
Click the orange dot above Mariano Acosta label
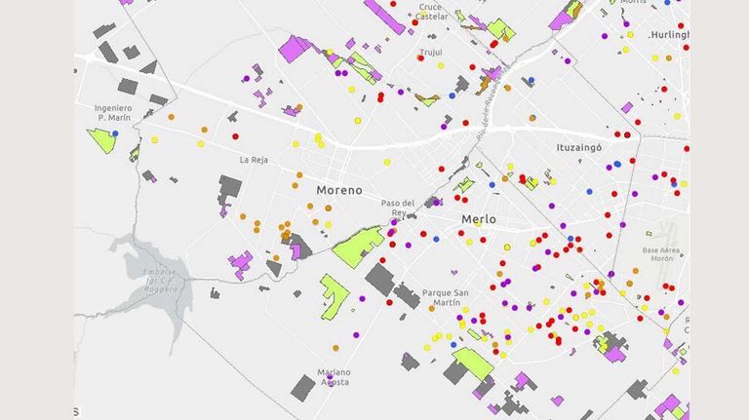[x=335, y=349]
